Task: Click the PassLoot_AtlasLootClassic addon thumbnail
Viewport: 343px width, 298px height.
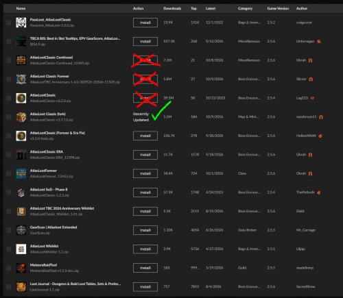Action: 21,23
